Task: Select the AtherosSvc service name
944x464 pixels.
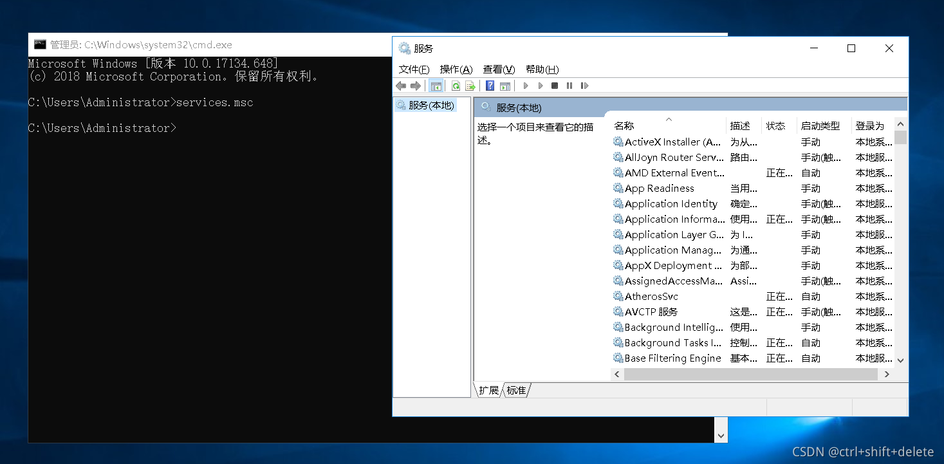Action: (651, 296)
